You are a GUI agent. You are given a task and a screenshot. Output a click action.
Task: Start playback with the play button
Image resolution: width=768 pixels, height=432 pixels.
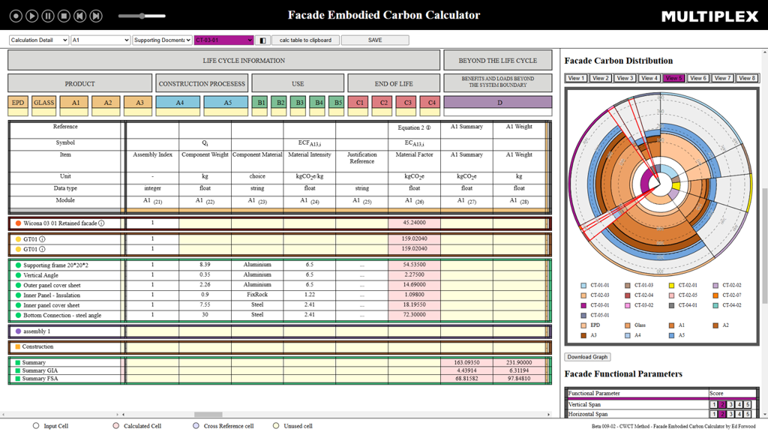click(x=31, y=16)
